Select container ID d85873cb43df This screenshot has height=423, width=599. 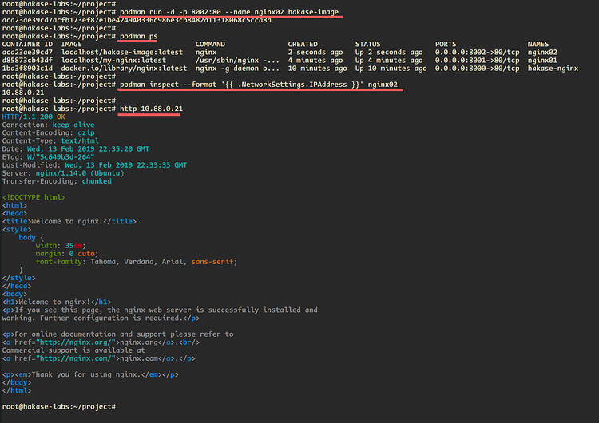tap(28, 60)
